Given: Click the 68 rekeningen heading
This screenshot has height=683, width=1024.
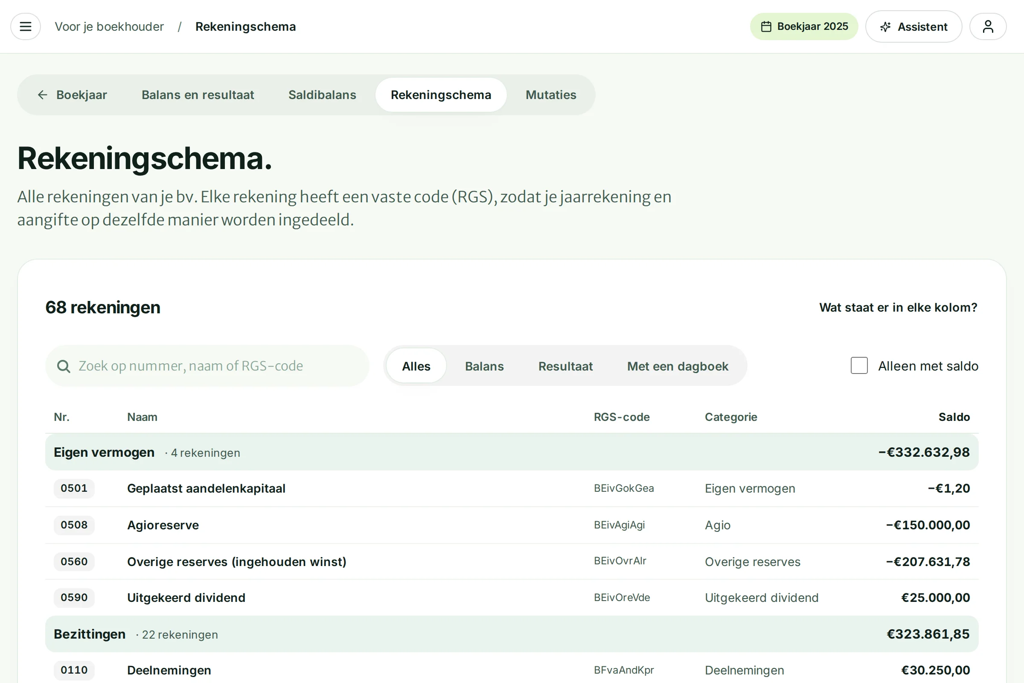Looking at the screenshot, I should pos(103,307).
